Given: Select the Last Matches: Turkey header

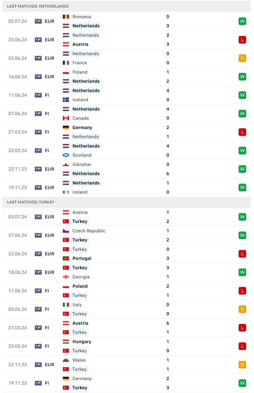Looking at the screenshot, I should [31, 202].
